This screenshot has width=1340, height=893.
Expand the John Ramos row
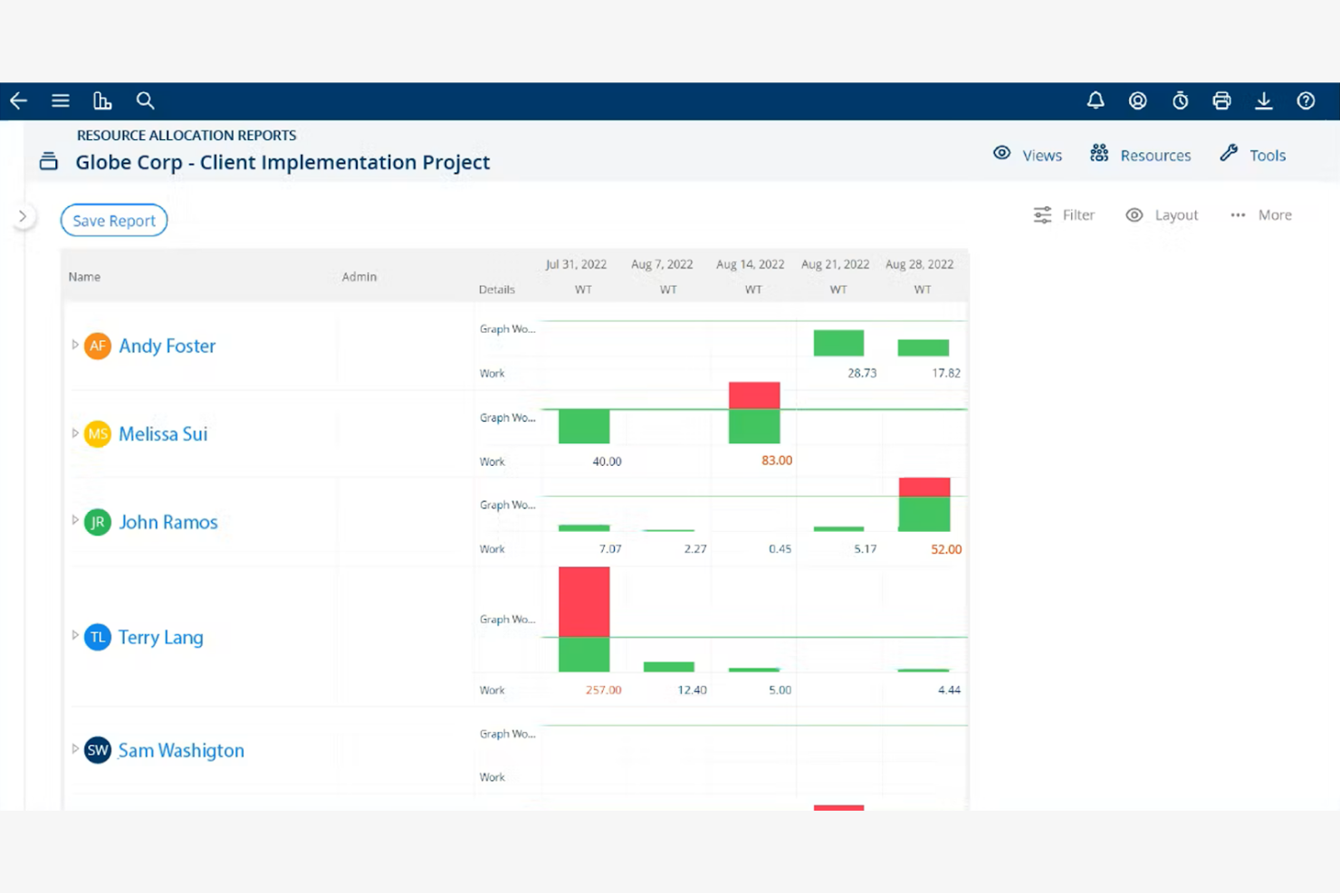click(x=75, y=520)
